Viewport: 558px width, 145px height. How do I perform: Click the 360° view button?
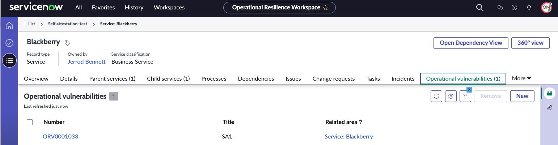click(530, 43)
